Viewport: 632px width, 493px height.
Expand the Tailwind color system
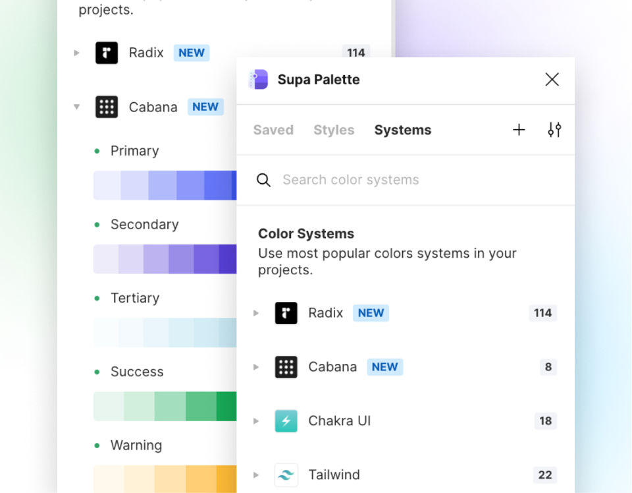coord(256,475)
